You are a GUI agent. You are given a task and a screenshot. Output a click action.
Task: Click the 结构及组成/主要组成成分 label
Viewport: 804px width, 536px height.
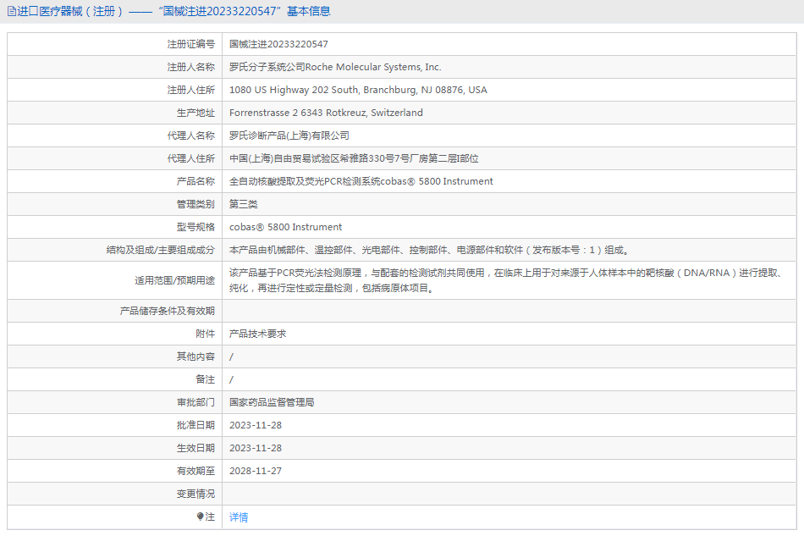point(161,250)
